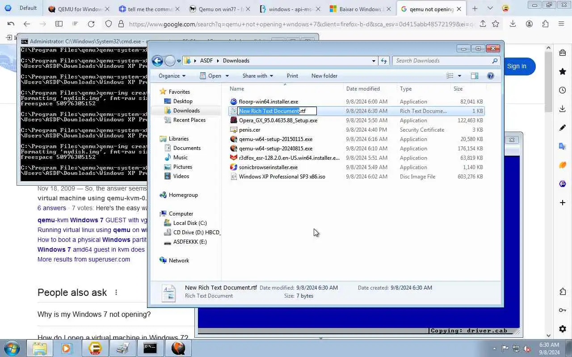Open sidebar history clock panel
The height and width of the screenshot is (357, 572).
click(563, 90)
